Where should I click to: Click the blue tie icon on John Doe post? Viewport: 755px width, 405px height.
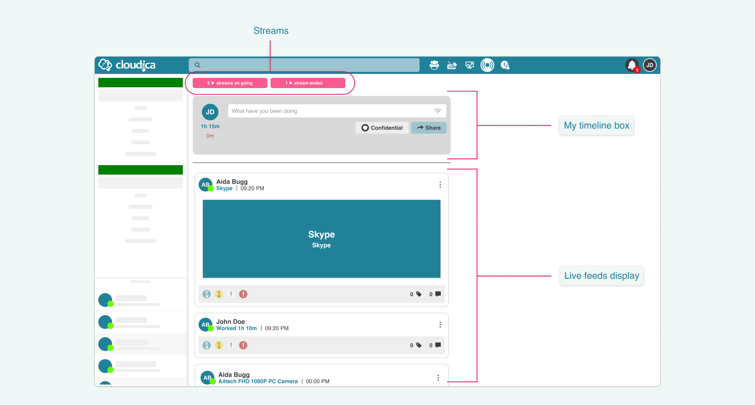point(206,345)
